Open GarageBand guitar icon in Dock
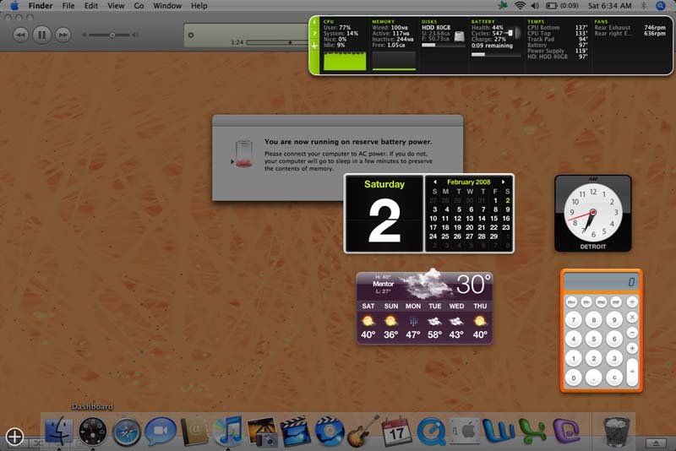Viewport: 676px width, 451px height. tap(363, 432)
